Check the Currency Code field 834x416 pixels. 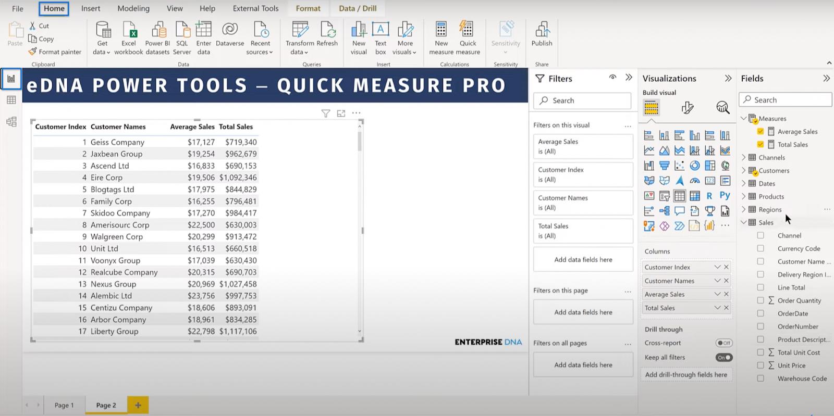tap(761, 248)
